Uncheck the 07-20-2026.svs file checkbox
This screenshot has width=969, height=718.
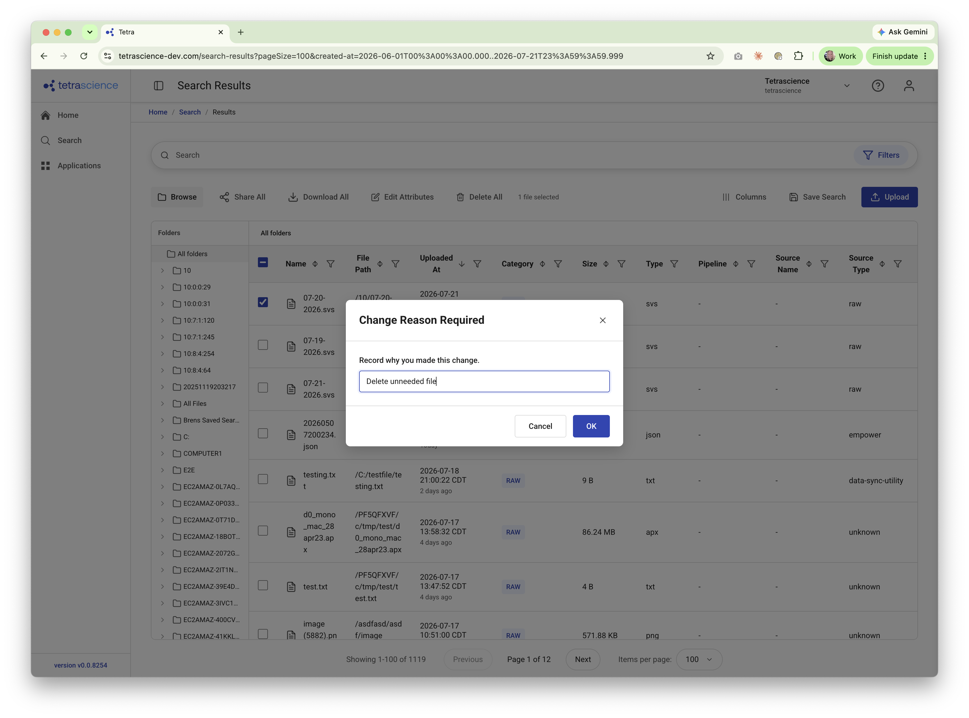pos(263,302)
